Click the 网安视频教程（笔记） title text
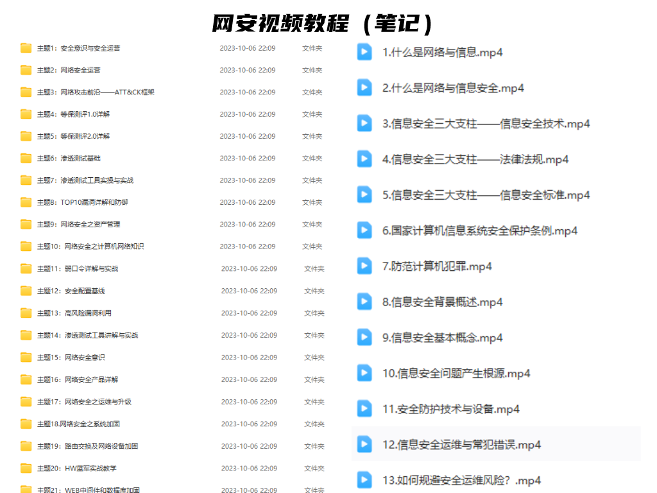Image resolution: width=657 pixels, height=493 pixels. (x=323, y=24)
